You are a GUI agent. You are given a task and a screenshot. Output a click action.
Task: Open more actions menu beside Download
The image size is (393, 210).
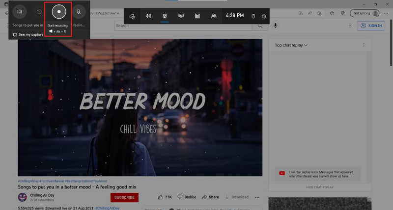click(x=257, y=197)
